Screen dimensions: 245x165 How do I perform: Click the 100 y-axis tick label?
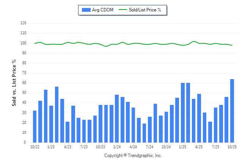coord(23,43)
